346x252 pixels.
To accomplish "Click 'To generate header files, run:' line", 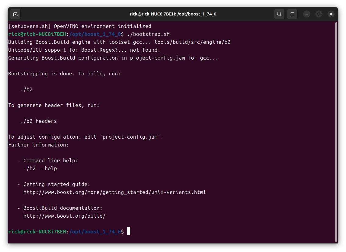I will (x=54, y=105).
